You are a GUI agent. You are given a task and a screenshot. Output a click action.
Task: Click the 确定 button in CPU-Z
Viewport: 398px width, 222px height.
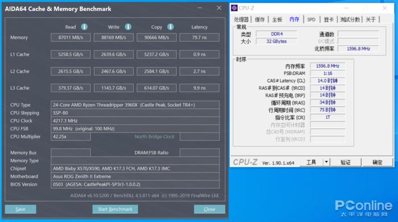[x=378, y=162]
